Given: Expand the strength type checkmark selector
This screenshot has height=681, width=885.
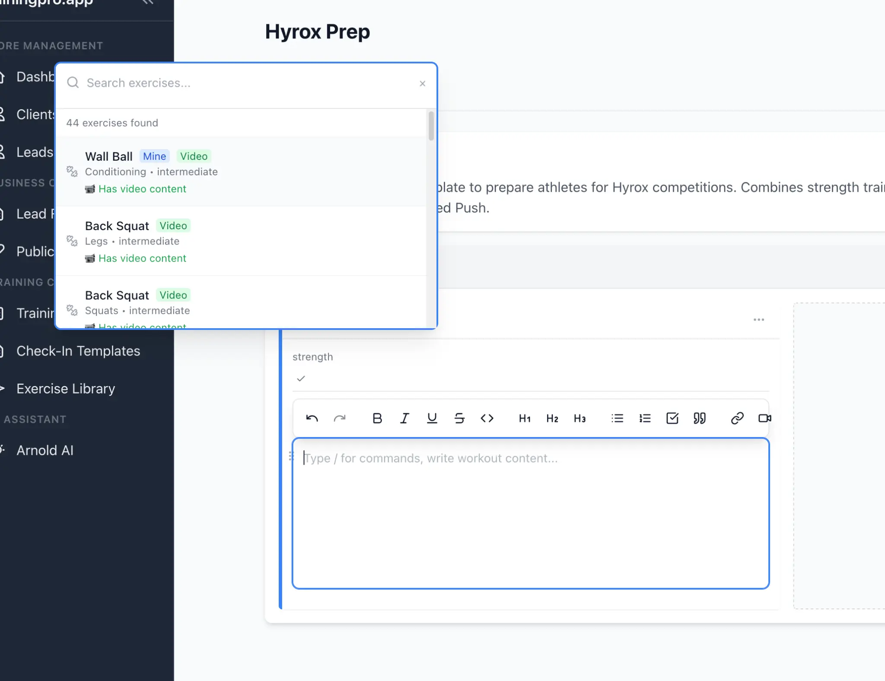Looking at the screenshot, I should tap(301, 379).
